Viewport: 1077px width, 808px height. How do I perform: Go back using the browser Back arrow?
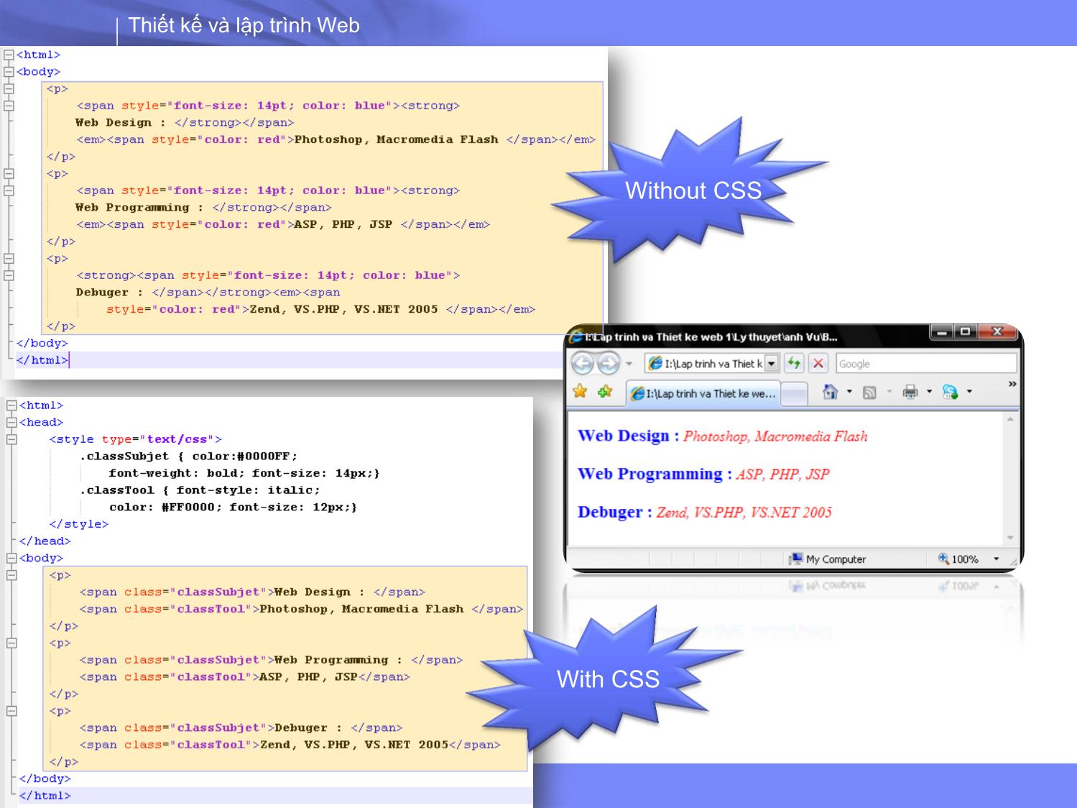click(583, 364)
